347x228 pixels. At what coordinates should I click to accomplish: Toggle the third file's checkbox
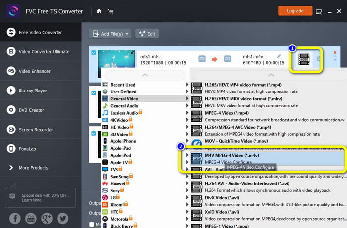93,133
